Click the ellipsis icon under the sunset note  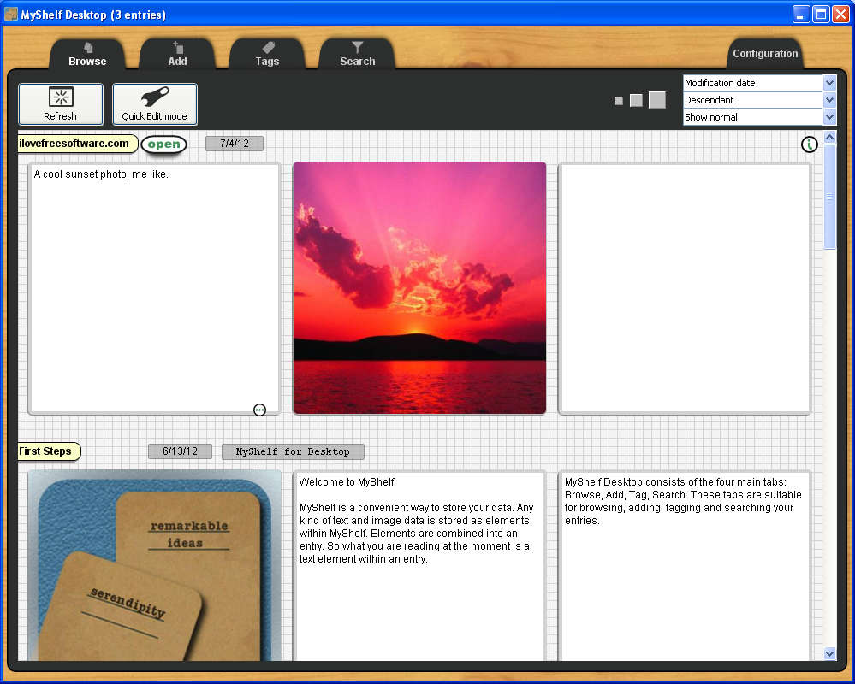click(x=260, y=410)
